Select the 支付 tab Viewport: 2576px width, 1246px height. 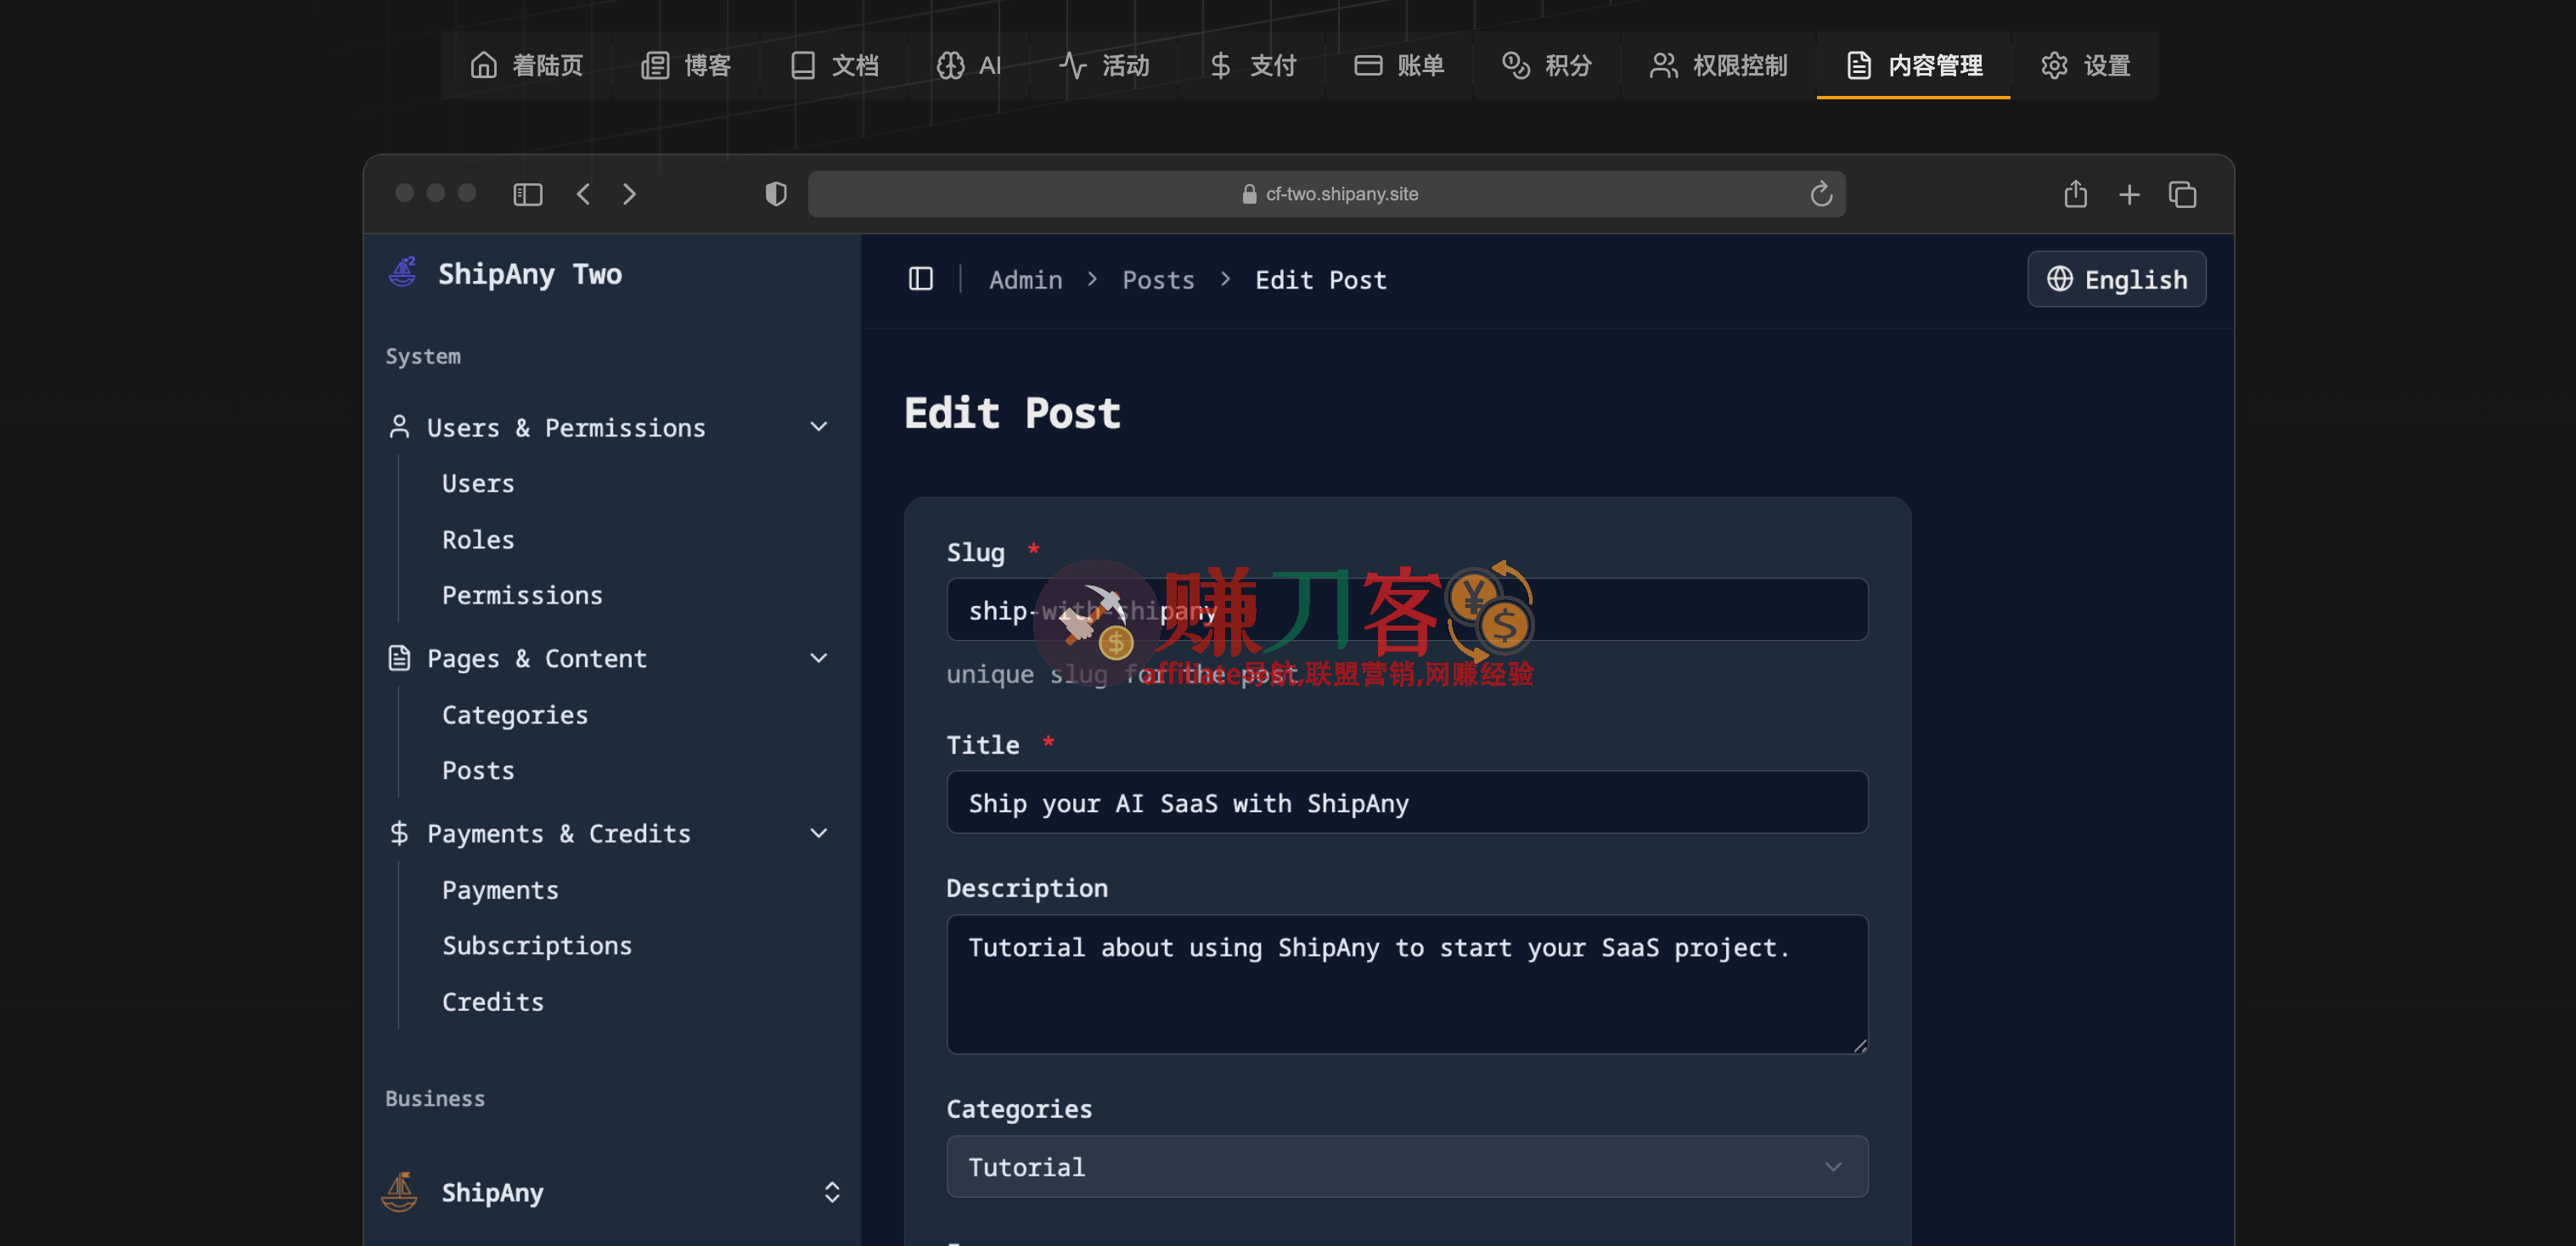pyautogui.click(x=1252, y=66)
